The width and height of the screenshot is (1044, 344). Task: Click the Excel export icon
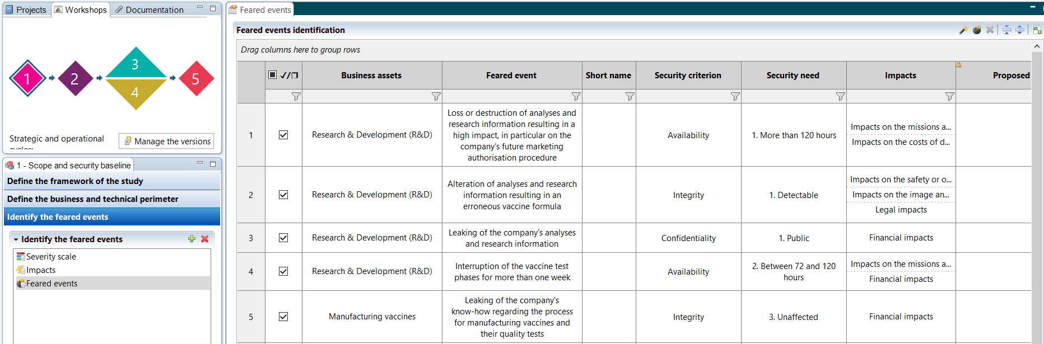pyautogui.click(x=1037, y=30)
